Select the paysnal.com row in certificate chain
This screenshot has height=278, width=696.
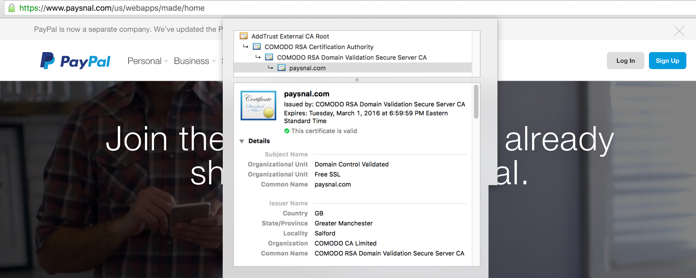tap(353, 68)
